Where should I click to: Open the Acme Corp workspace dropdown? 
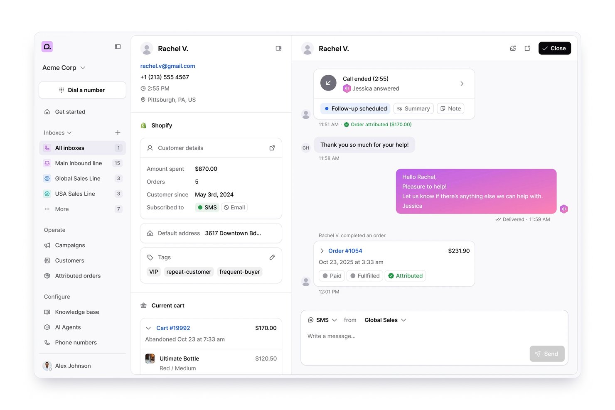[x=64, y=68]
